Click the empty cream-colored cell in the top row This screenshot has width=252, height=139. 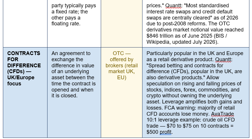pyautogui.click(x=122, y=24)
